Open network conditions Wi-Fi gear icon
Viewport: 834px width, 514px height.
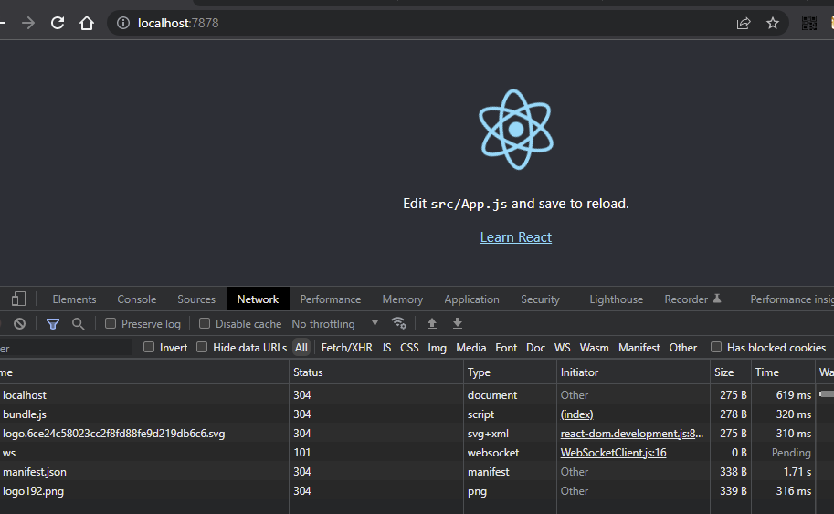click(x=398, y=323)
